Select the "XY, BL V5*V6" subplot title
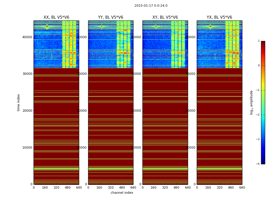This screenshot has height=205, width=269. click(165, 17)
